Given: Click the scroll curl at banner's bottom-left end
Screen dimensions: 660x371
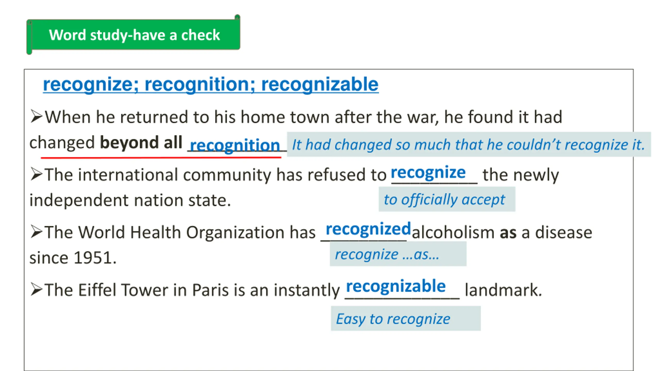Looking at the screenshot, I should tap(29, 52).
